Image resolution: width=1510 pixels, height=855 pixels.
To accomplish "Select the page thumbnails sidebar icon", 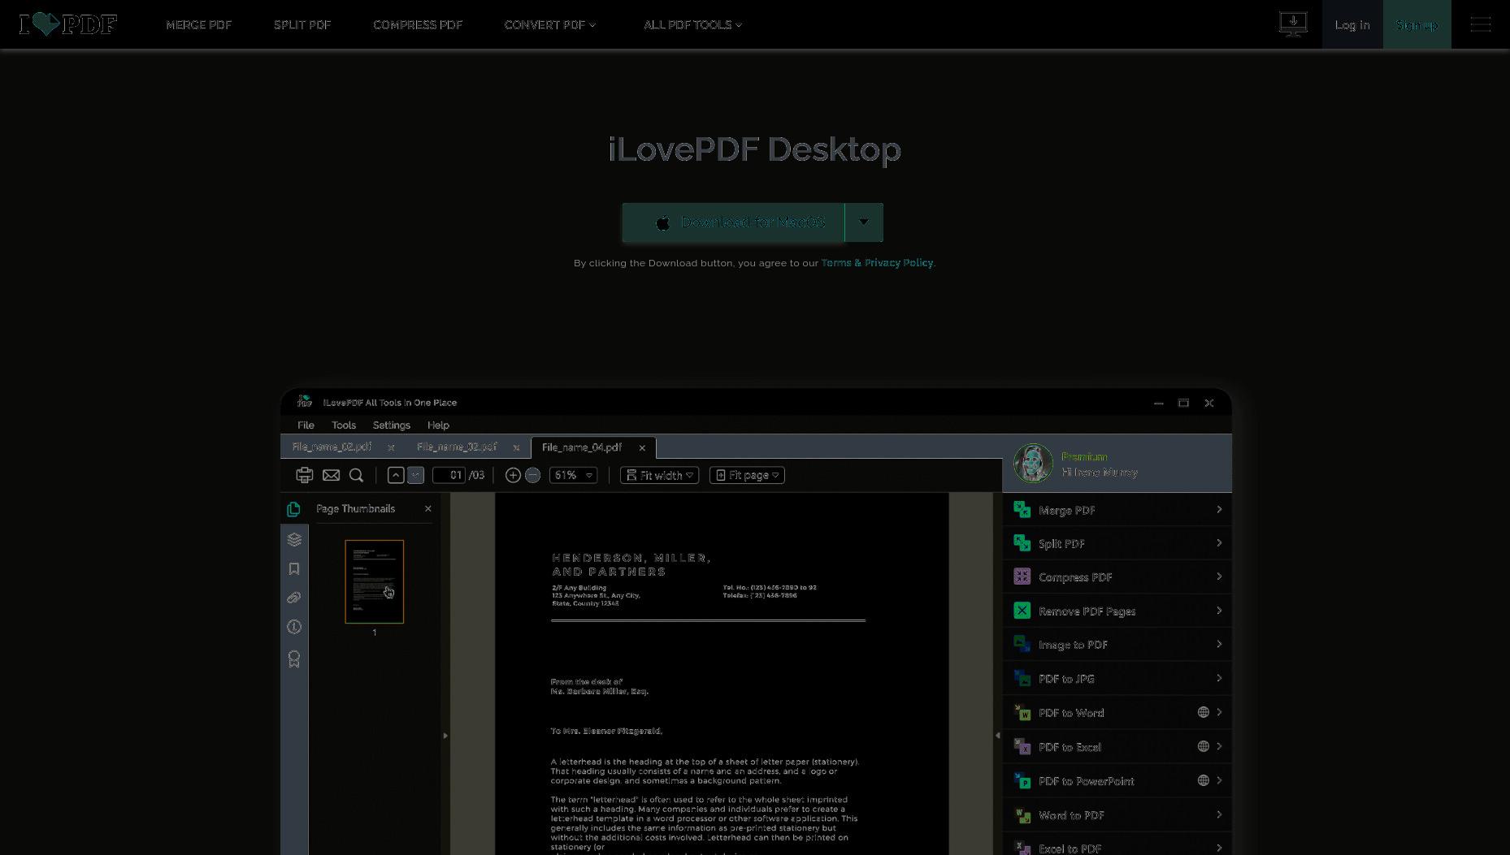I will click(x=293, y=509).
